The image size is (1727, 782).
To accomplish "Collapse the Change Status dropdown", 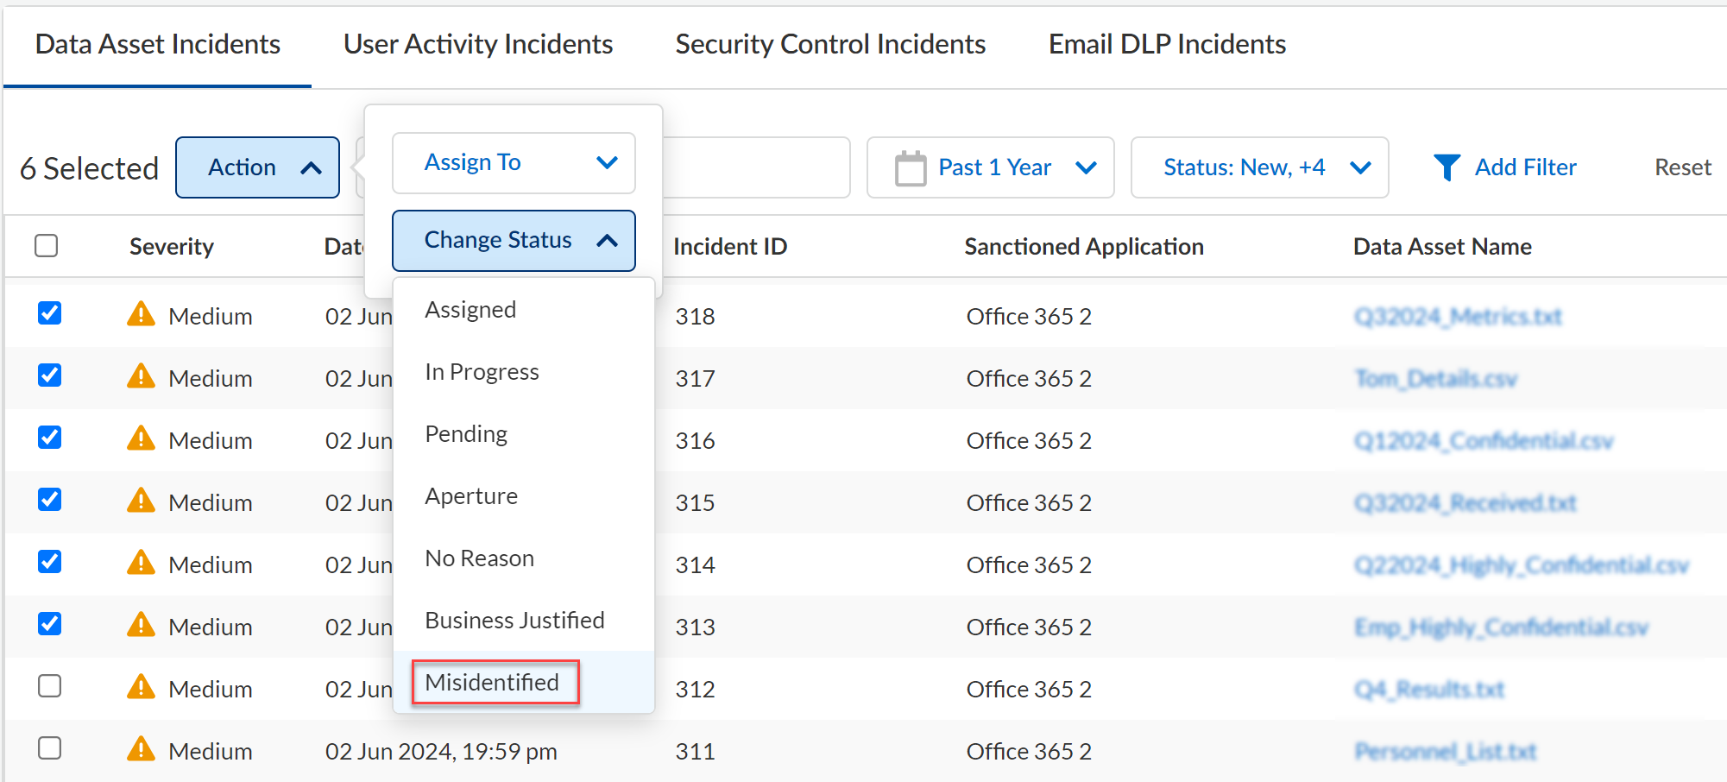I will point(514,241).
